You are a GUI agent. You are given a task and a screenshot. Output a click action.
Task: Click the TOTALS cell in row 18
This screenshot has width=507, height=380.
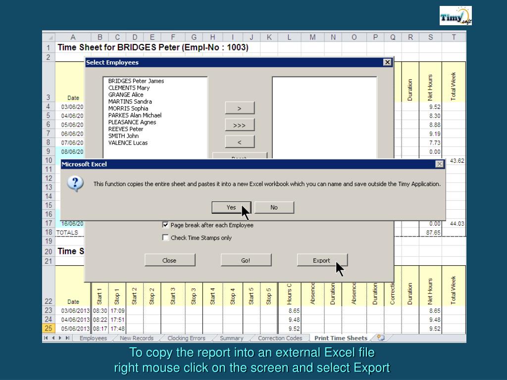pos(70,233)
